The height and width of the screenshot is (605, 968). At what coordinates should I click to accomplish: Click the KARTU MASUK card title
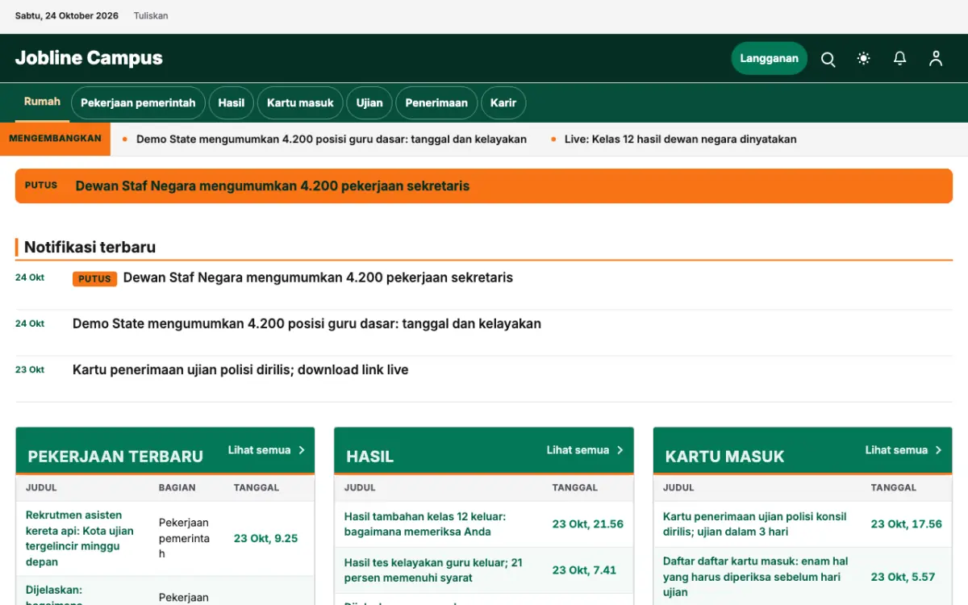pos(724,456)
